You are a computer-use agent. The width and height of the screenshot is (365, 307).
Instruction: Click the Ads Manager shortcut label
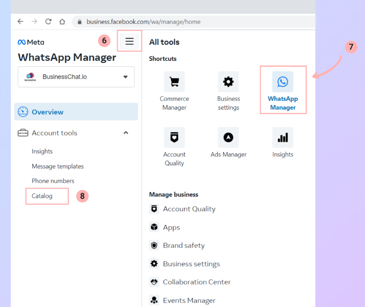229,154
